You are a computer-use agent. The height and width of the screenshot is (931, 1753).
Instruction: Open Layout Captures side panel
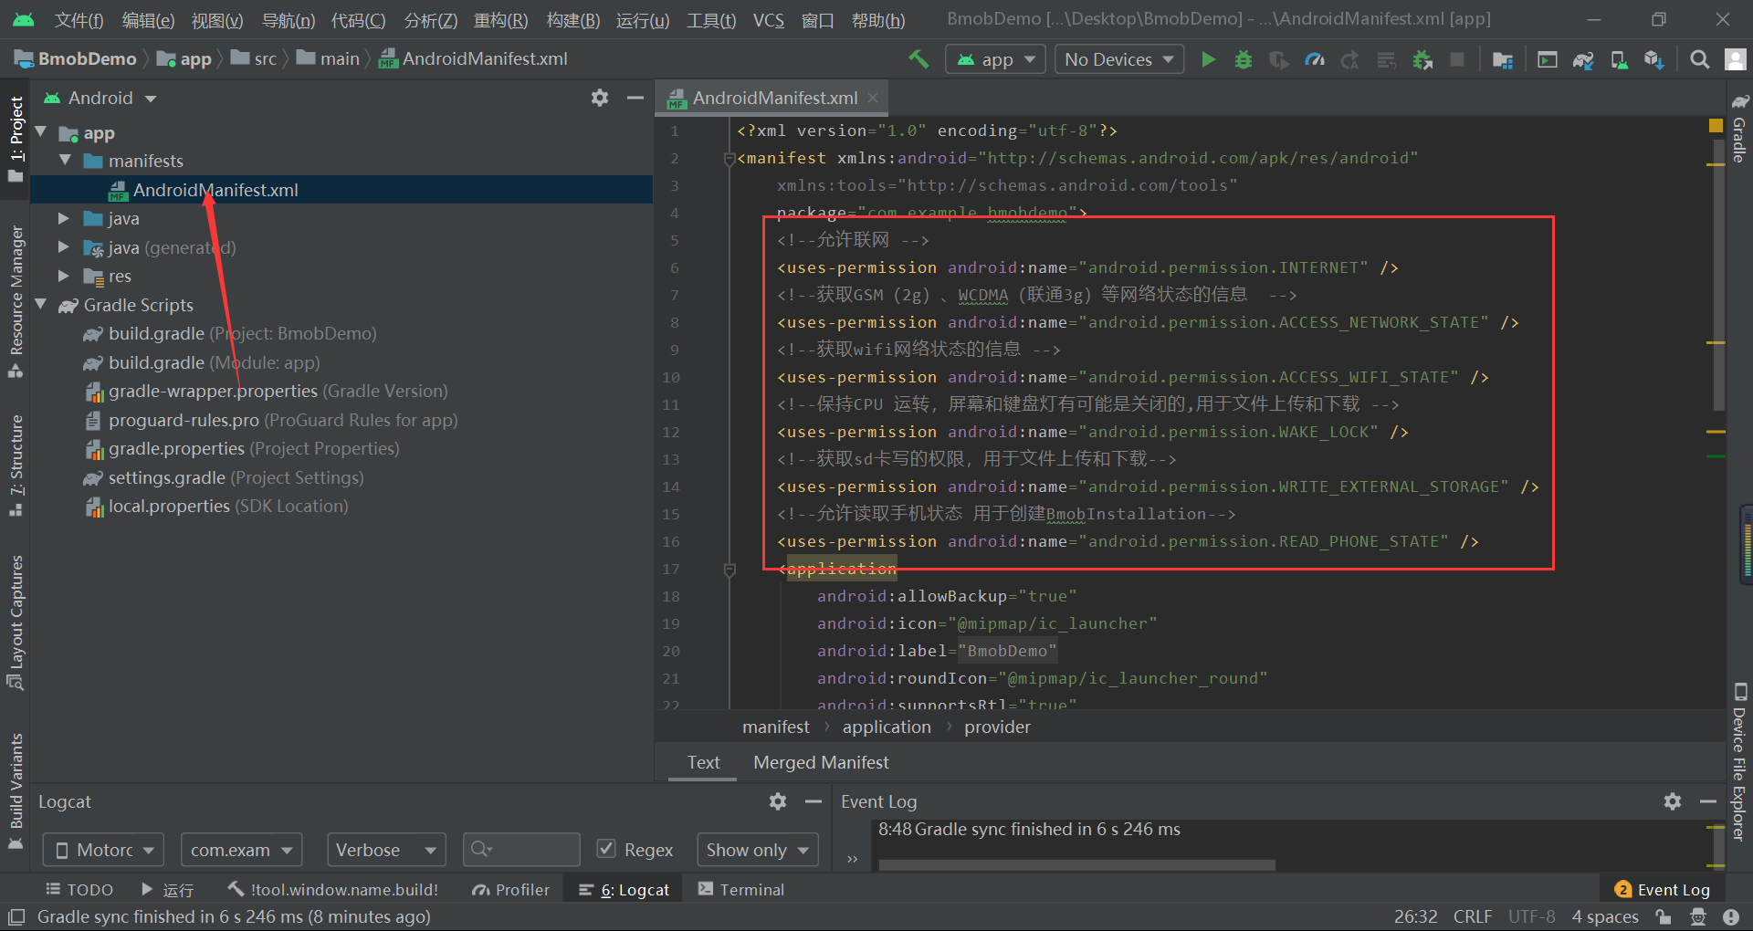click(x=16, y=622)
